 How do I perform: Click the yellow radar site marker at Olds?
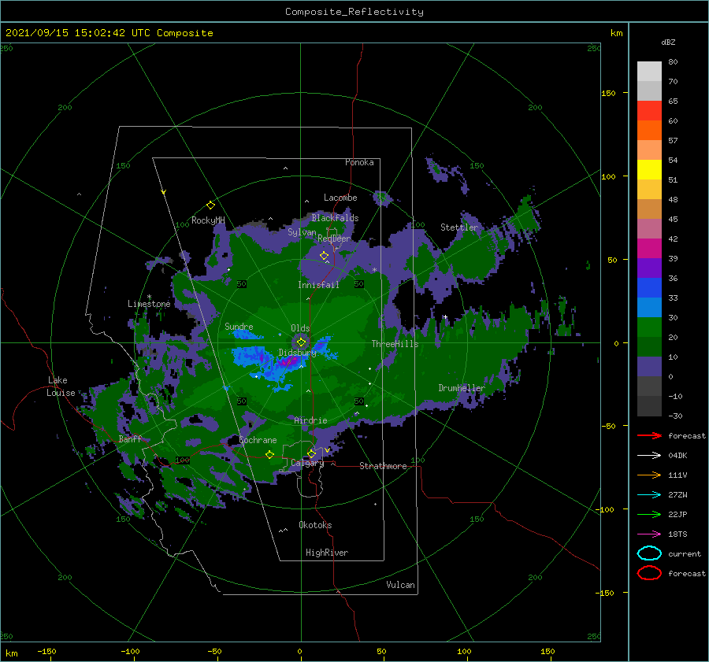[x=301, y=342]
